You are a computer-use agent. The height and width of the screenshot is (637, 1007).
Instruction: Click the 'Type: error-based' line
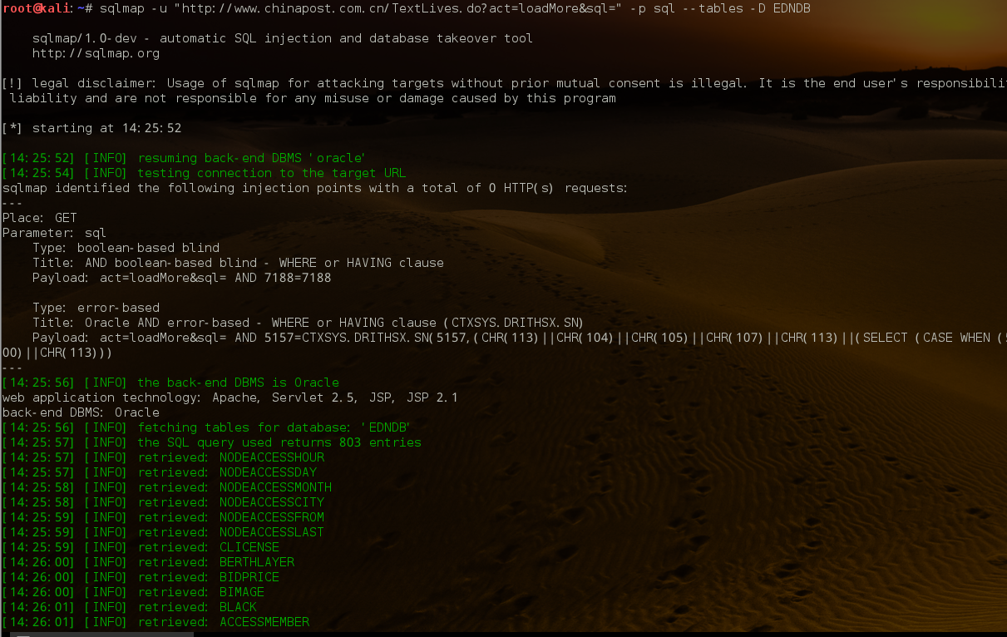96,308
